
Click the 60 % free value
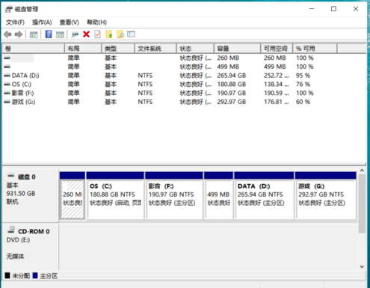pos(303,102)
